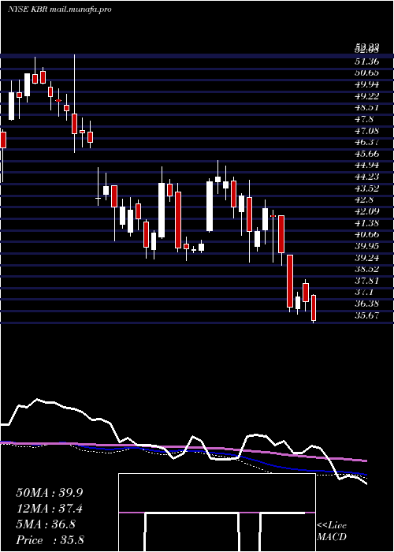Image resolution: width=394 pixels, height=552 pixels.
Task: Click the 35.67 price axis label
Action: [x=366, y=315]
